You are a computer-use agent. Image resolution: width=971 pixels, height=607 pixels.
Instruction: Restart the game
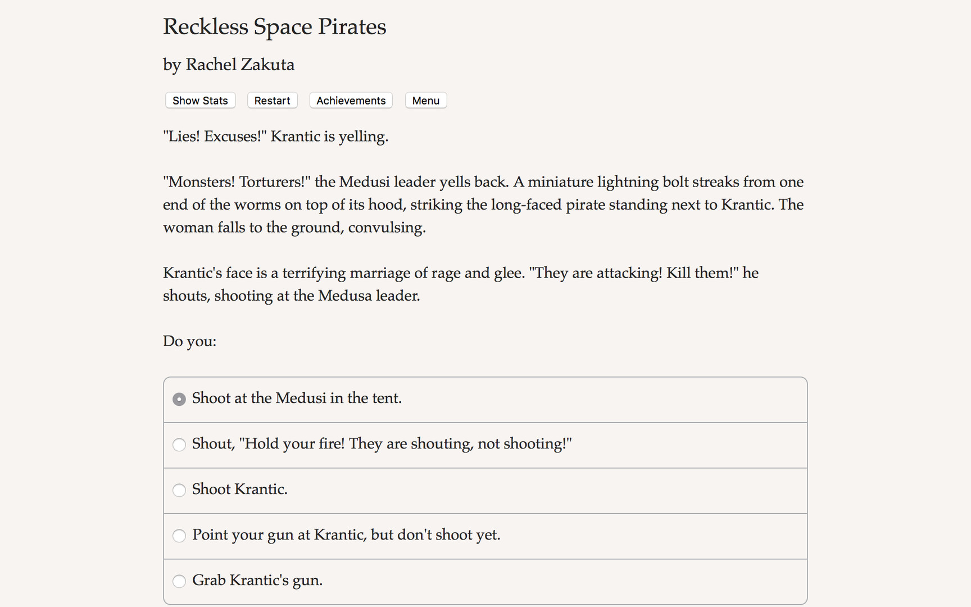(x=272, y=100)
